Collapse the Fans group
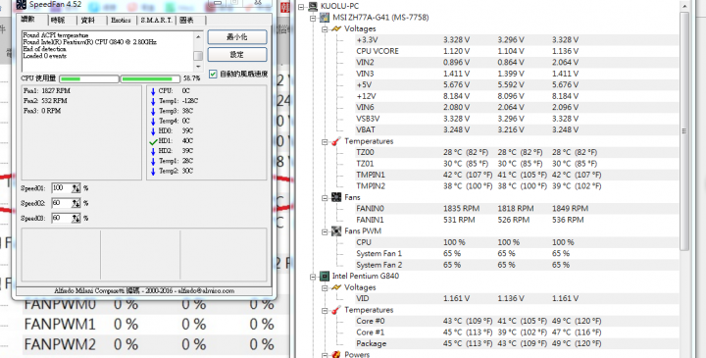 325,198
